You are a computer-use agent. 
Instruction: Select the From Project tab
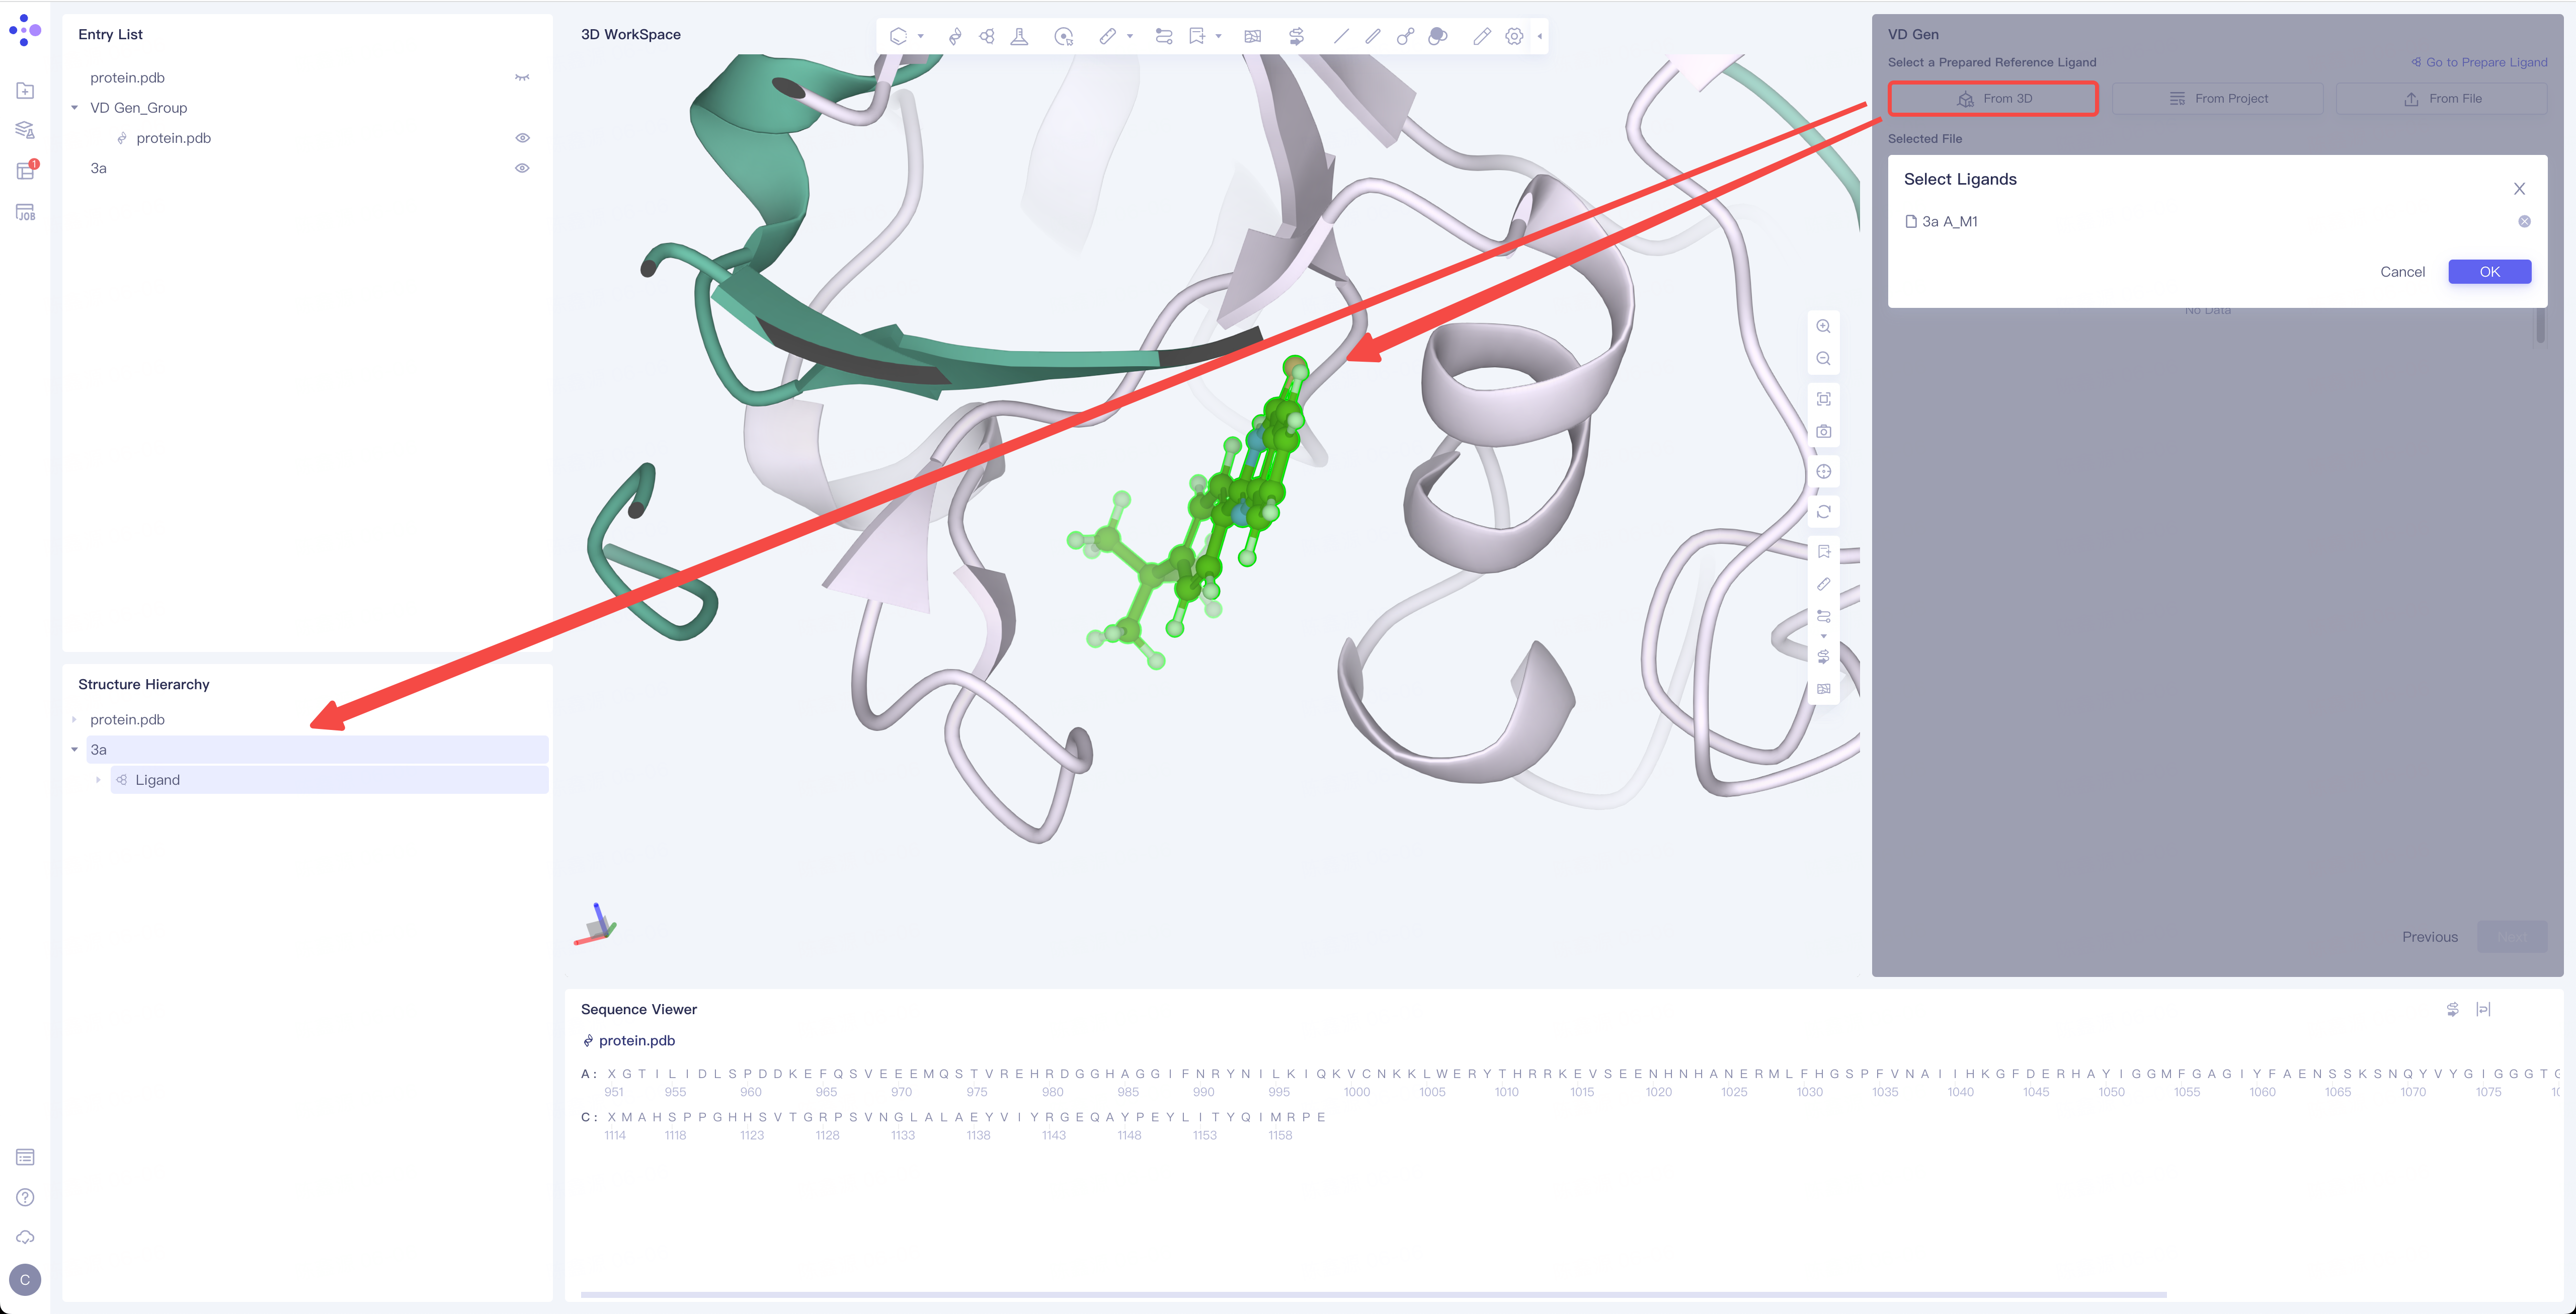click(2217, 98)
